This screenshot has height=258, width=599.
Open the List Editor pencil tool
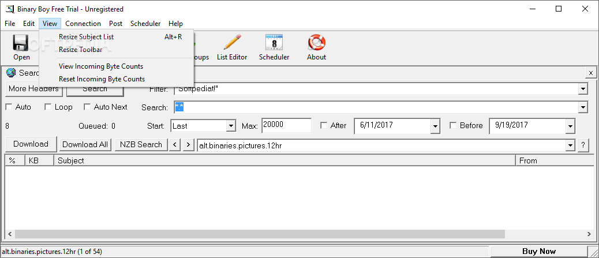coord(232,42)
